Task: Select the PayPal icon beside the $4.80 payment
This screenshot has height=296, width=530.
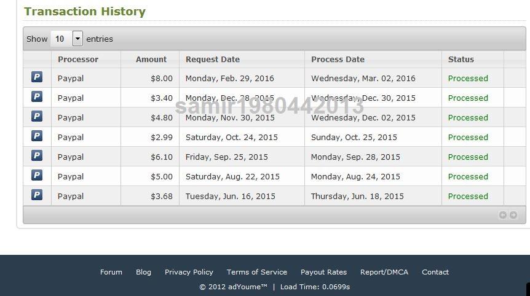Action: 37,116
